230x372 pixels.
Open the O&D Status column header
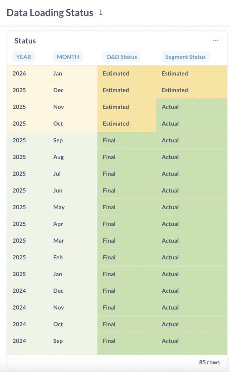(122, 57)
